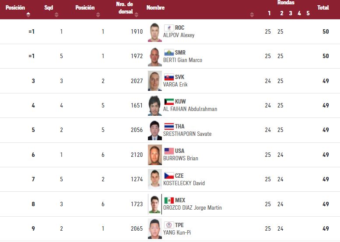Sort by second Posición column
The height and width of the screenshot is (242, 340).
point(98,14)
